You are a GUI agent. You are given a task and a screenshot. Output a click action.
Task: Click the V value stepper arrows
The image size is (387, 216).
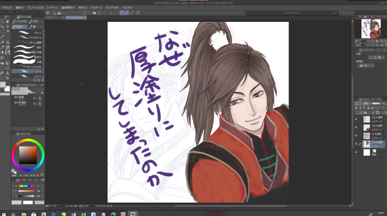(x=43, y=196)
